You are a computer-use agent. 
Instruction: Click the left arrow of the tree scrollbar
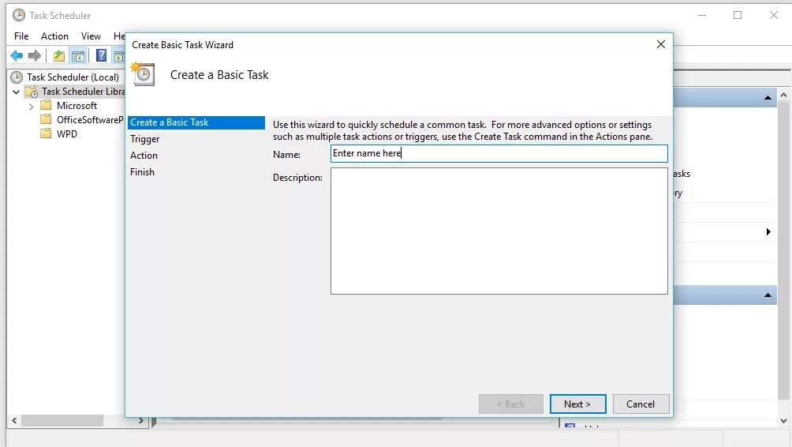tap(15, 421)
